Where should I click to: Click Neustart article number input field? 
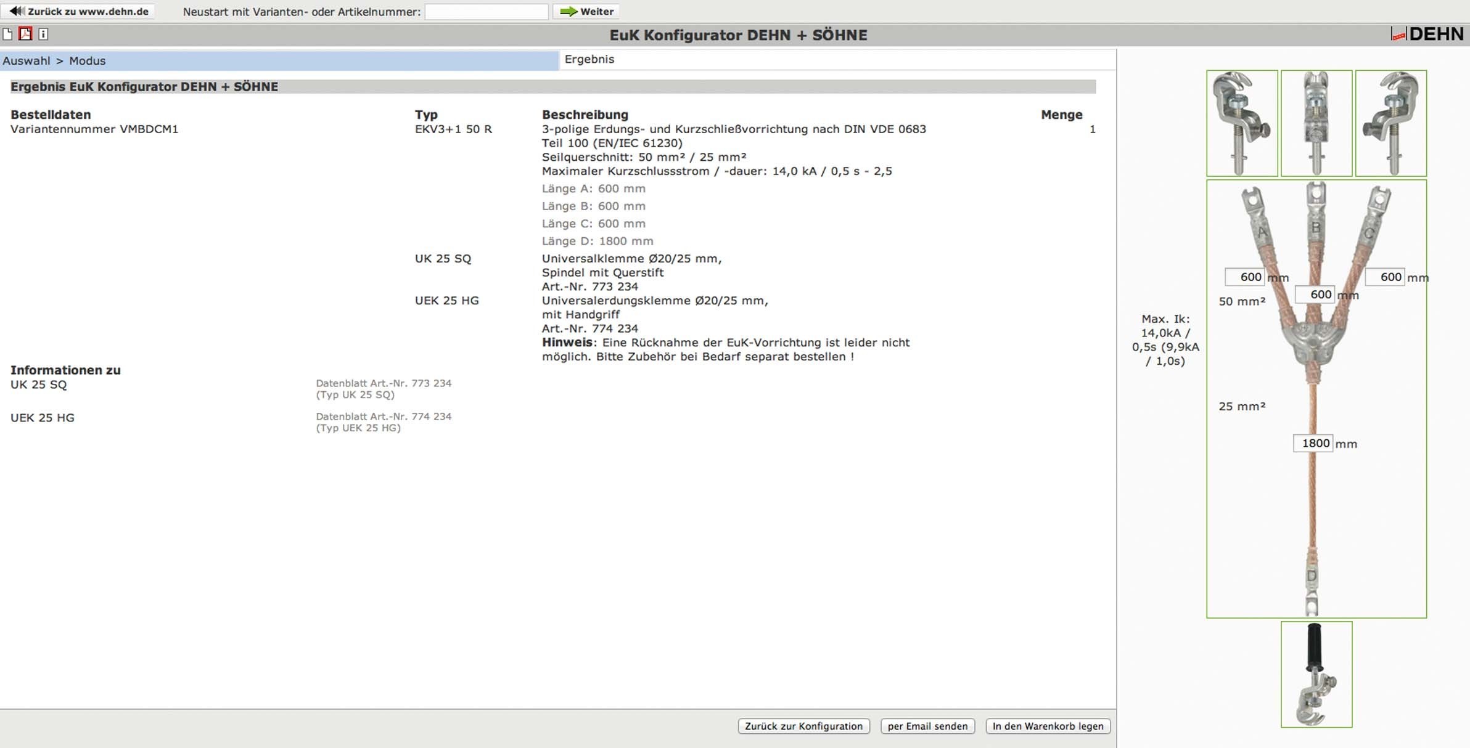click(486, 11)
